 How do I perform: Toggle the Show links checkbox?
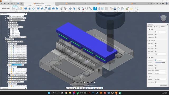pyautogui.click(x=156, y=43)
